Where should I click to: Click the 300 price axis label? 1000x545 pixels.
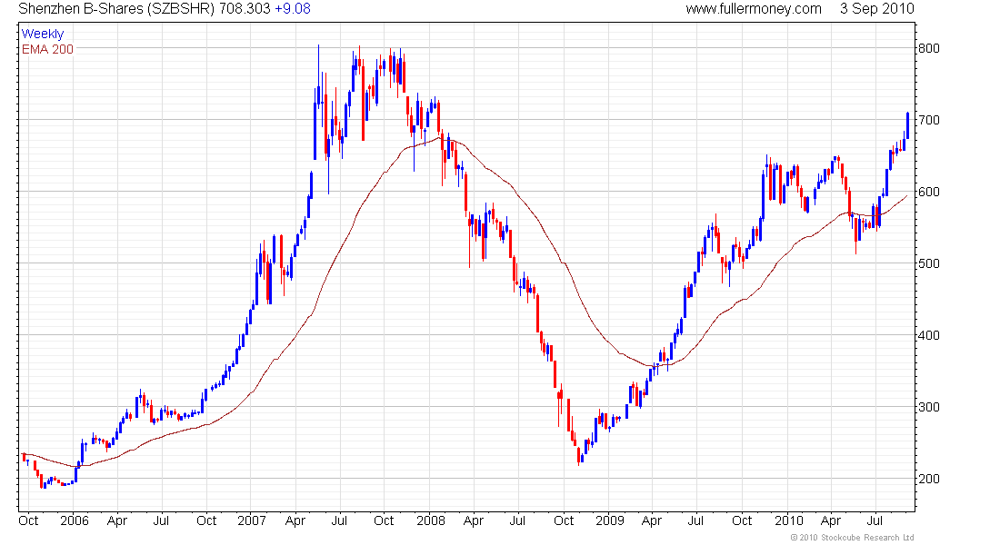(928, 407)
